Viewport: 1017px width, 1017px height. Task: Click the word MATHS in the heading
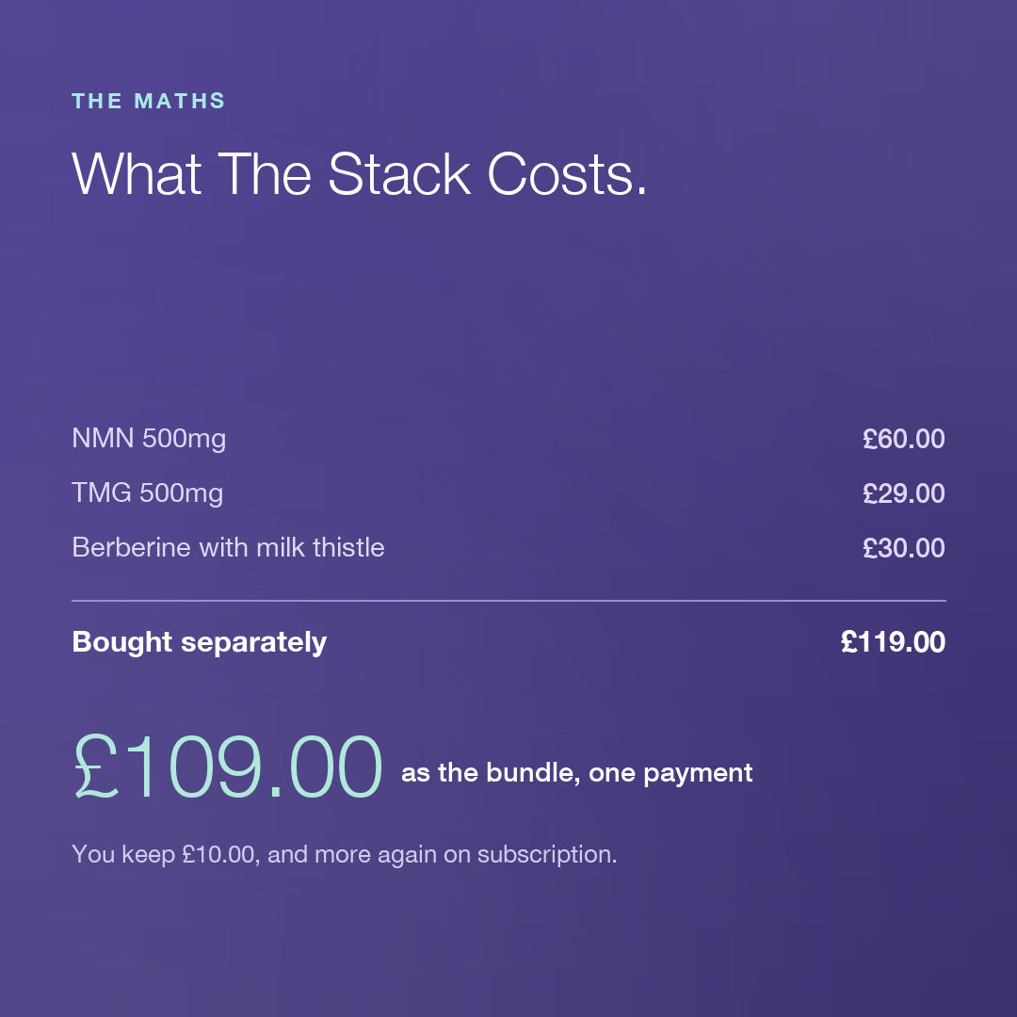pos(180,101)
